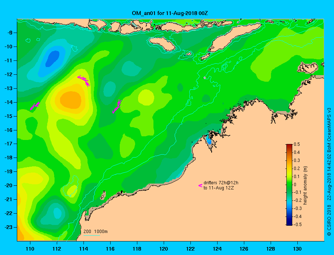The height and width of the screenshot is (255, 334).
Task: Click longitude tick label 124
Action: [x=217, y=249]
